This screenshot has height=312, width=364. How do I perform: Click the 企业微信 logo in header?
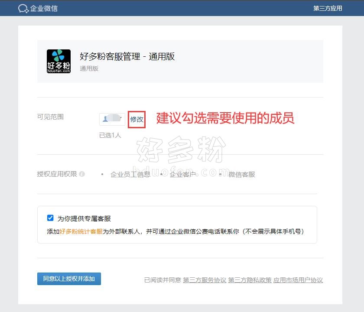(38, 8)
